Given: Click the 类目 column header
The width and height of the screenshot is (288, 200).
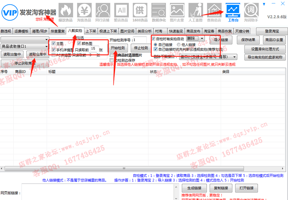Looking at the screenshot, I should point(253,72).
